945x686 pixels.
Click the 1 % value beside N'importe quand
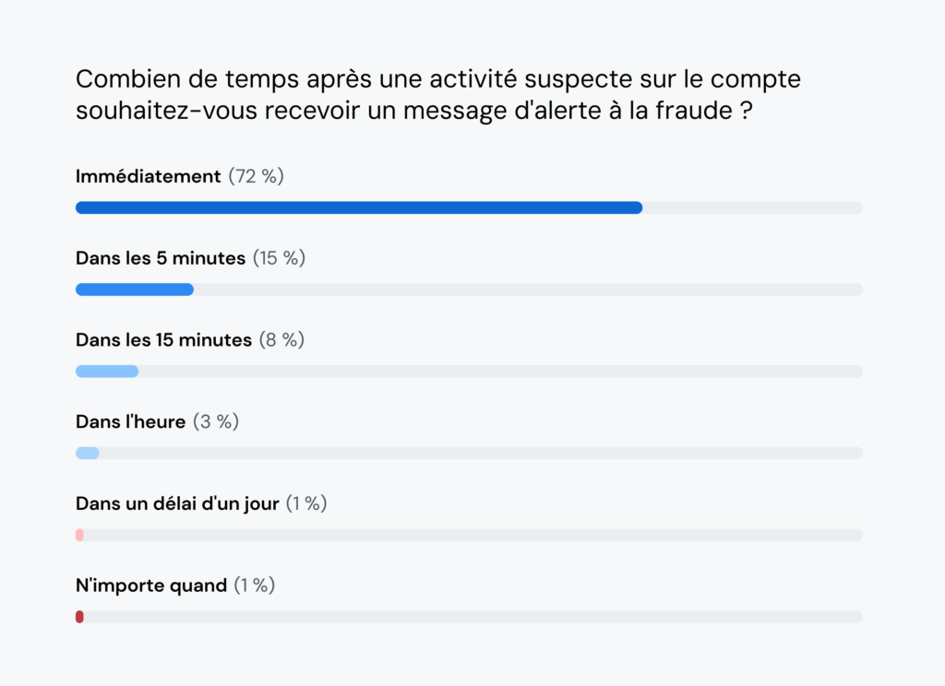tap(254, 585)
